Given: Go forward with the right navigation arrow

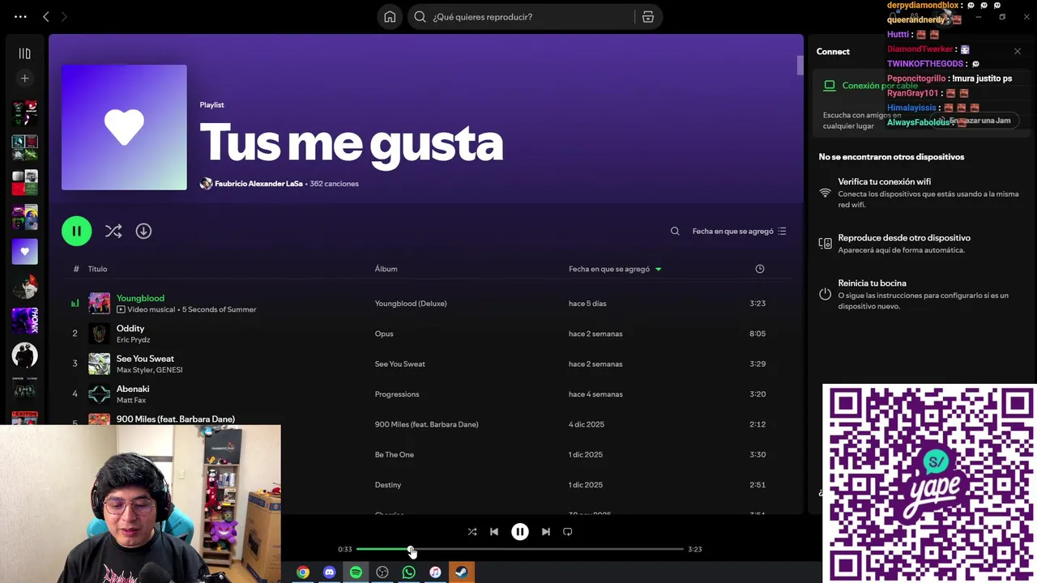Looking at the screenshot, I should pos(64,17).
